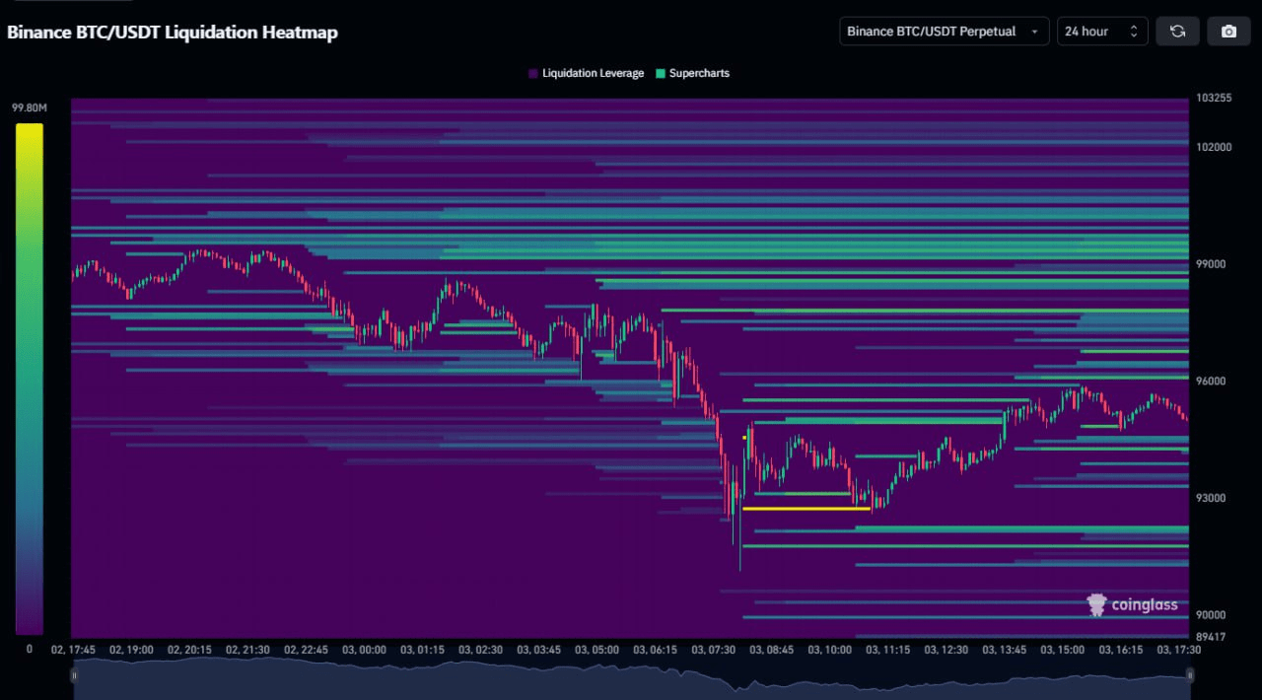The image size is (1262, 700).
Task: Click the 99.80M scale maximum label
Action: [29, 107]
